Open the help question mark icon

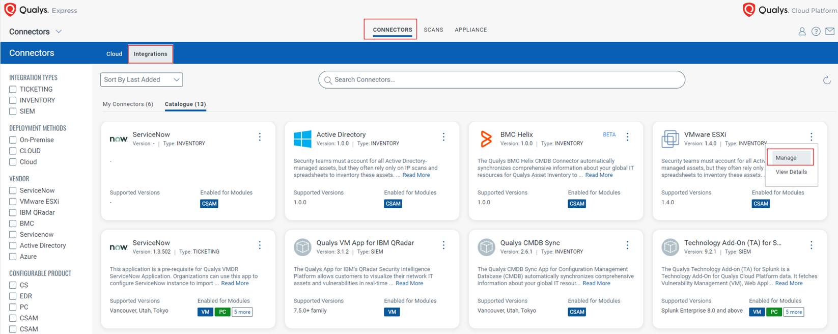(x=816, y=32)
